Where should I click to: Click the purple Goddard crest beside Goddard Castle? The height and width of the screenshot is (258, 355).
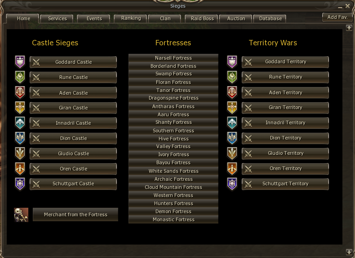coord(20,62)
